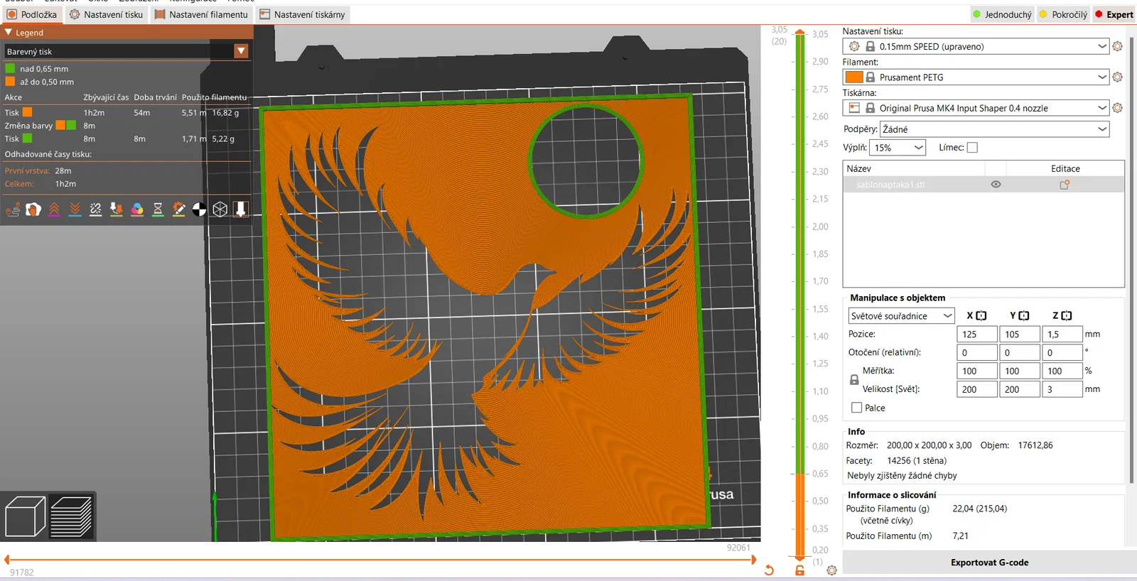Open layer slider settings cog
This screenshot has height=581, width=1137.
(831, 570)
